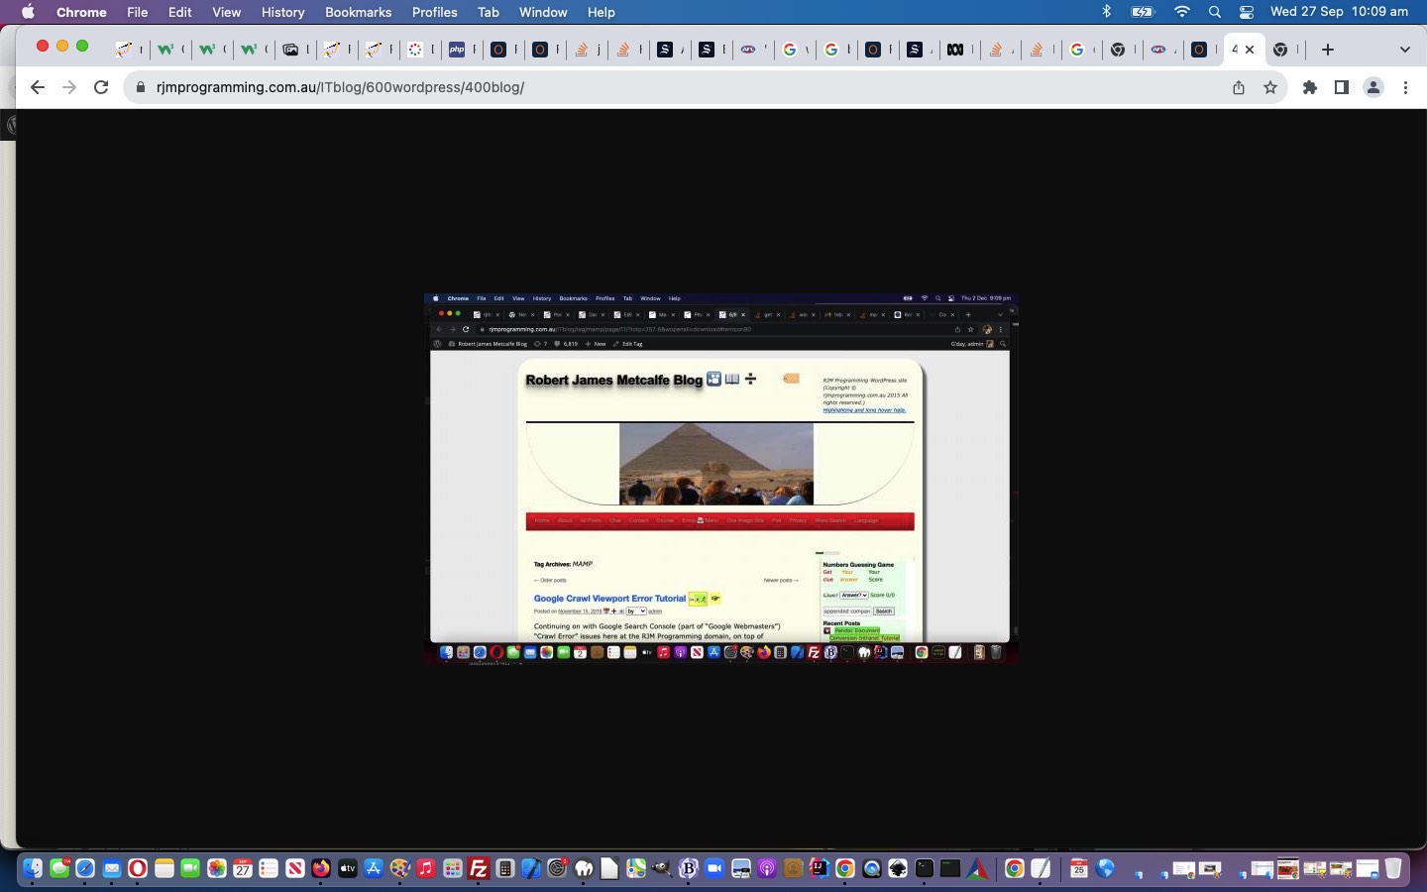Screen dimensions: 1427x892
Task: Open Chrome three-dot menu
Action: (1405, 87)
